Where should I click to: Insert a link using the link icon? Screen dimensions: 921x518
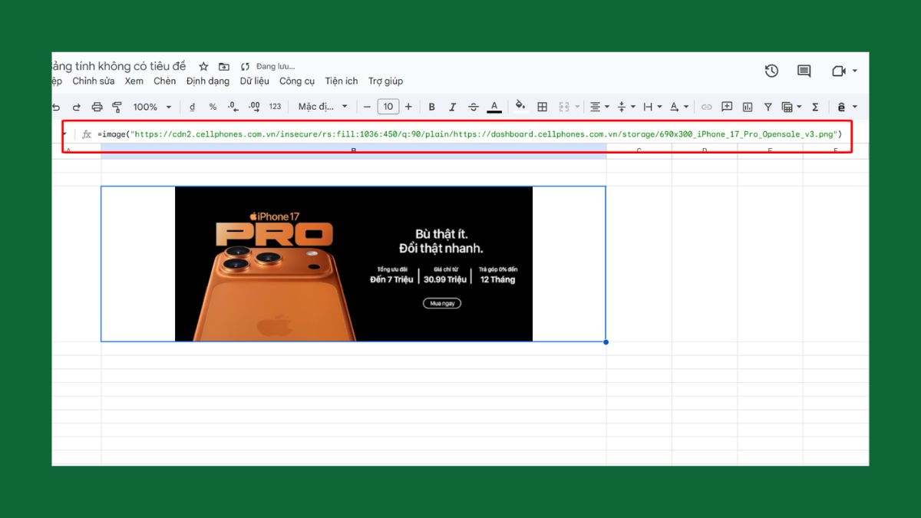[x=707, y=107]
